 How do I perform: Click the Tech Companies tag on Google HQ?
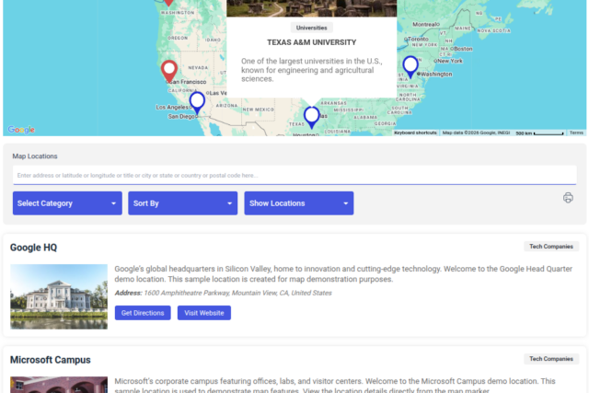tap(551, 247)
